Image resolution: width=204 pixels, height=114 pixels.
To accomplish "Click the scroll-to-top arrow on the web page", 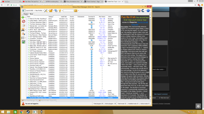I will [198, 106].
